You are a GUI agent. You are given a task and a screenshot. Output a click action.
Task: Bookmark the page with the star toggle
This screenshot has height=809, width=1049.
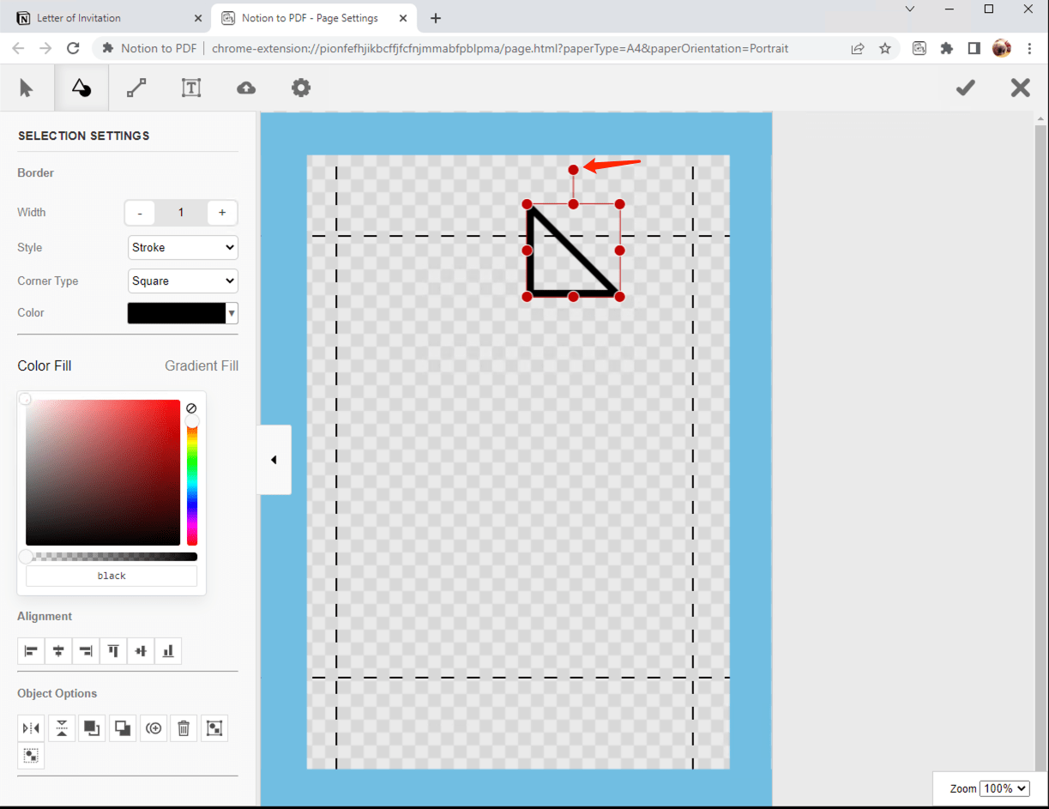tap(885, 49)
